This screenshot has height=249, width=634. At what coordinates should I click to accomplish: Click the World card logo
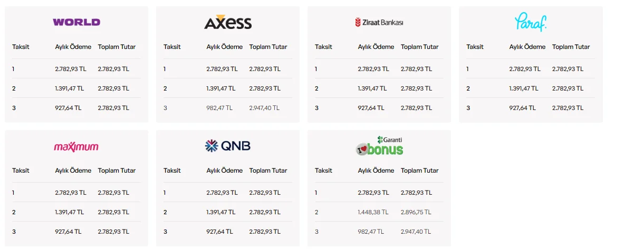tap(76, 22)
